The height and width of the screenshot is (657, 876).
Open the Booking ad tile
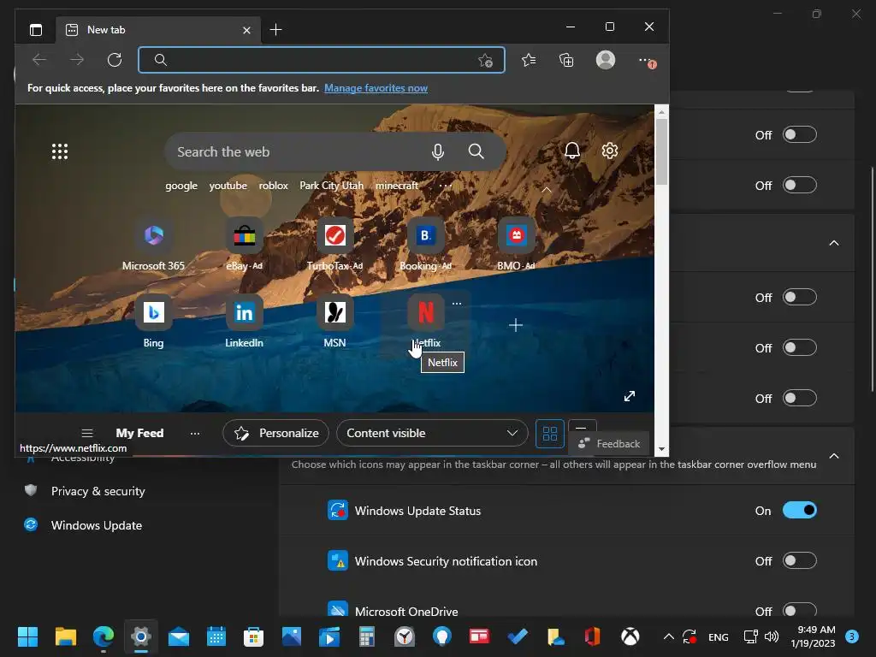point(425,245)
